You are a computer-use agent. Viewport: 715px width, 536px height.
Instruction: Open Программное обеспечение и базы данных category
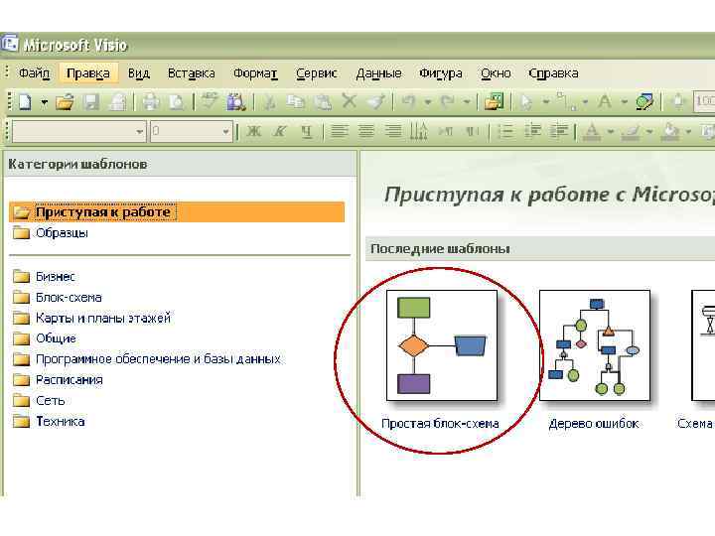point(146,359)
